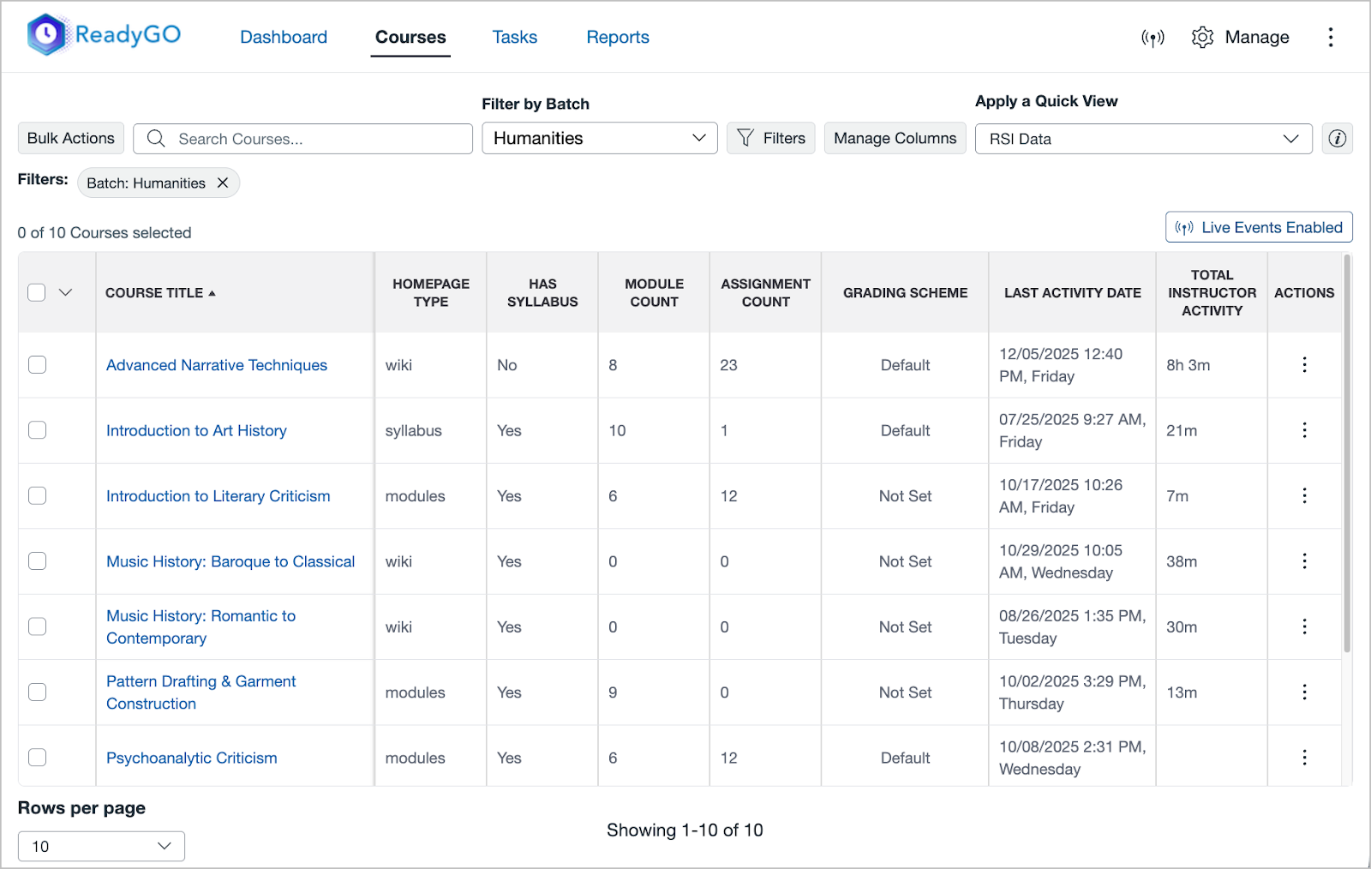
Task: Open the Pattern Drafting & Garment Construction link
Action: pyautogui.click(x=201, y=692)
